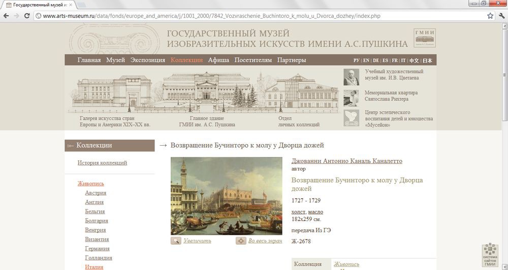The height and width of the screenshot is (270, 508).
Task: Switch language to Japanese 日本
Action: (x=427, y=60)
